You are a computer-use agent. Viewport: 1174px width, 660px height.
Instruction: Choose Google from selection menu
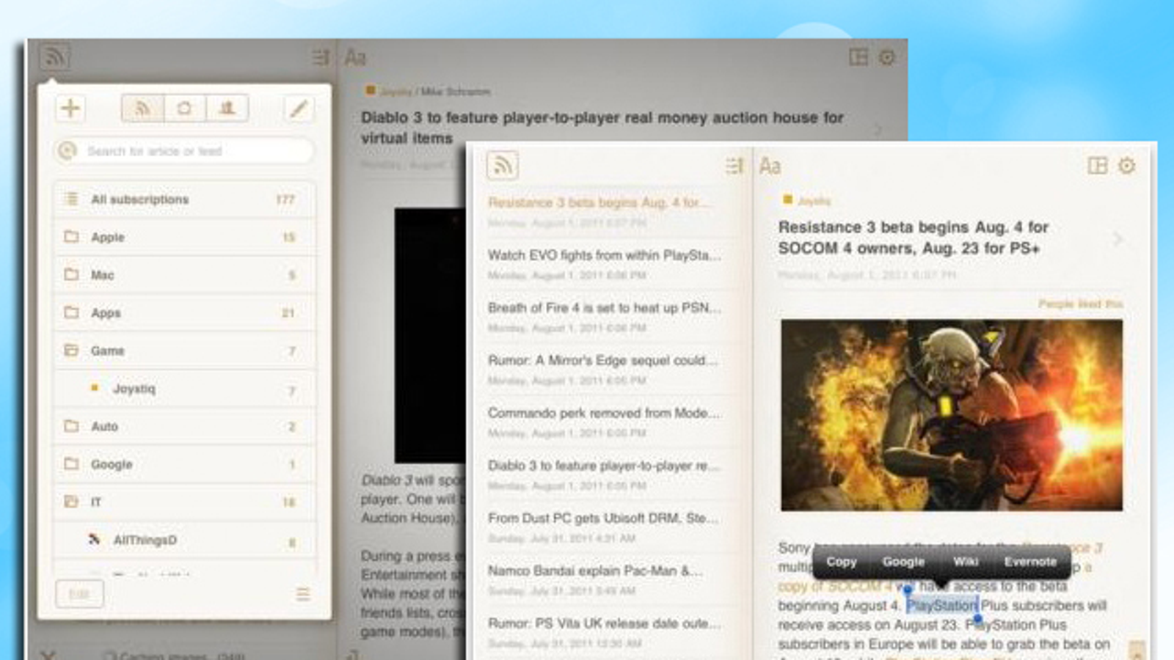903,562
